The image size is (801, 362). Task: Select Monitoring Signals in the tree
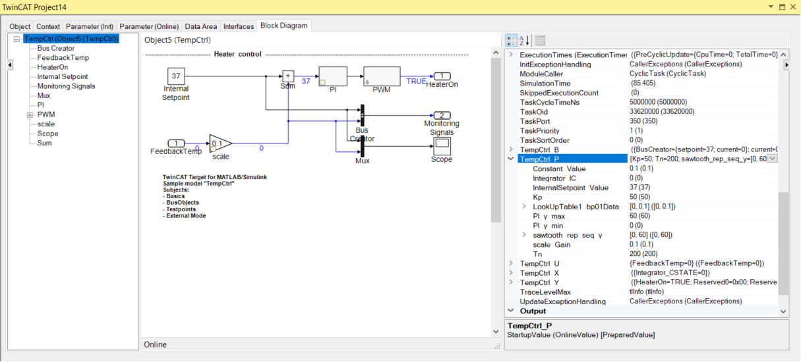click(x=66, y=86)
